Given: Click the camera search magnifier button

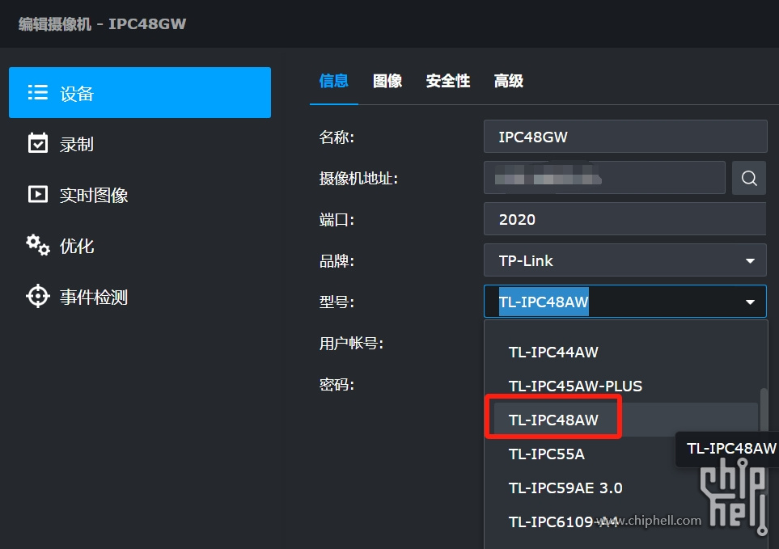Looking at the screenshot, I should click(749, 178).
